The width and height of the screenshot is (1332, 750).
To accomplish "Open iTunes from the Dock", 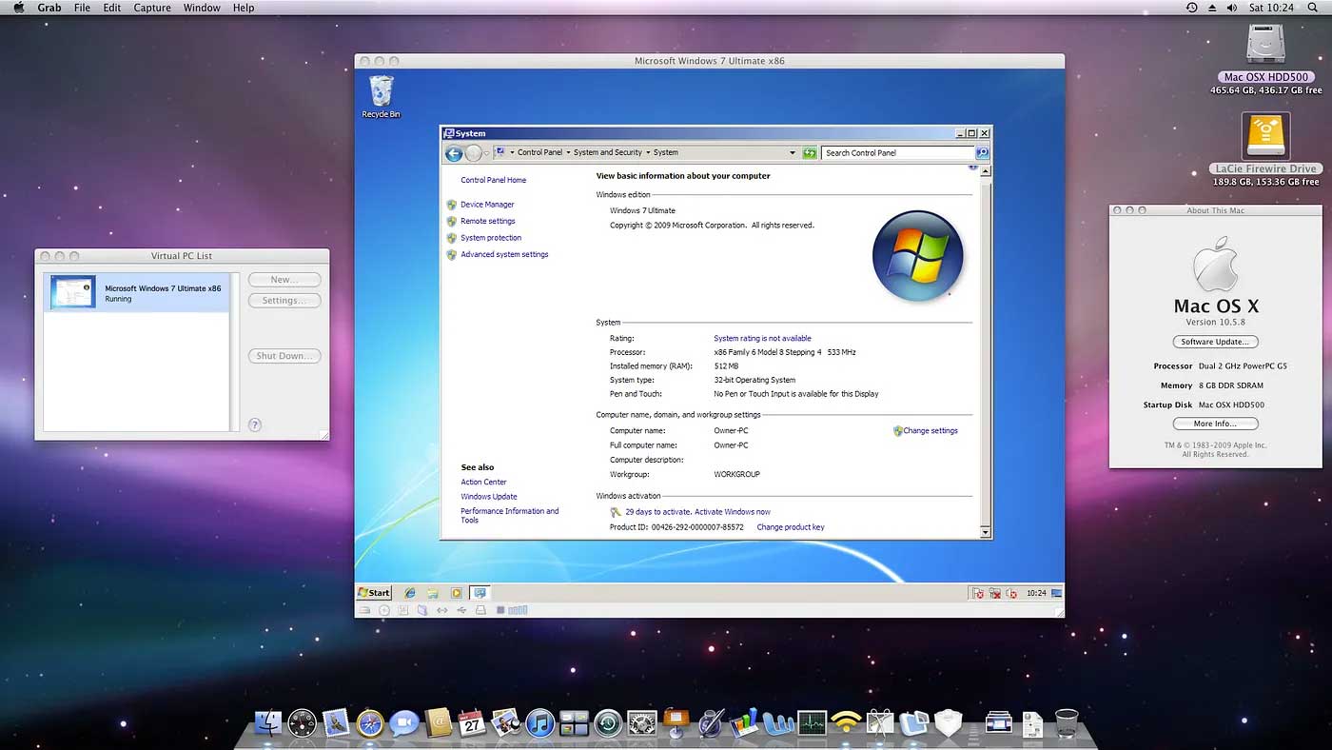I will [x=539, y=724].
